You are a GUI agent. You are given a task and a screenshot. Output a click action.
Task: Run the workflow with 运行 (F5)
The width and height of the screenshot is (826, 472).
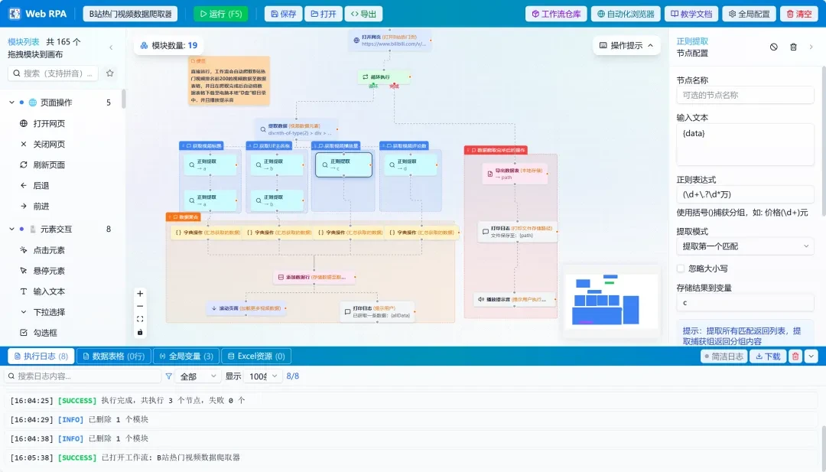(x=221, y=15)
